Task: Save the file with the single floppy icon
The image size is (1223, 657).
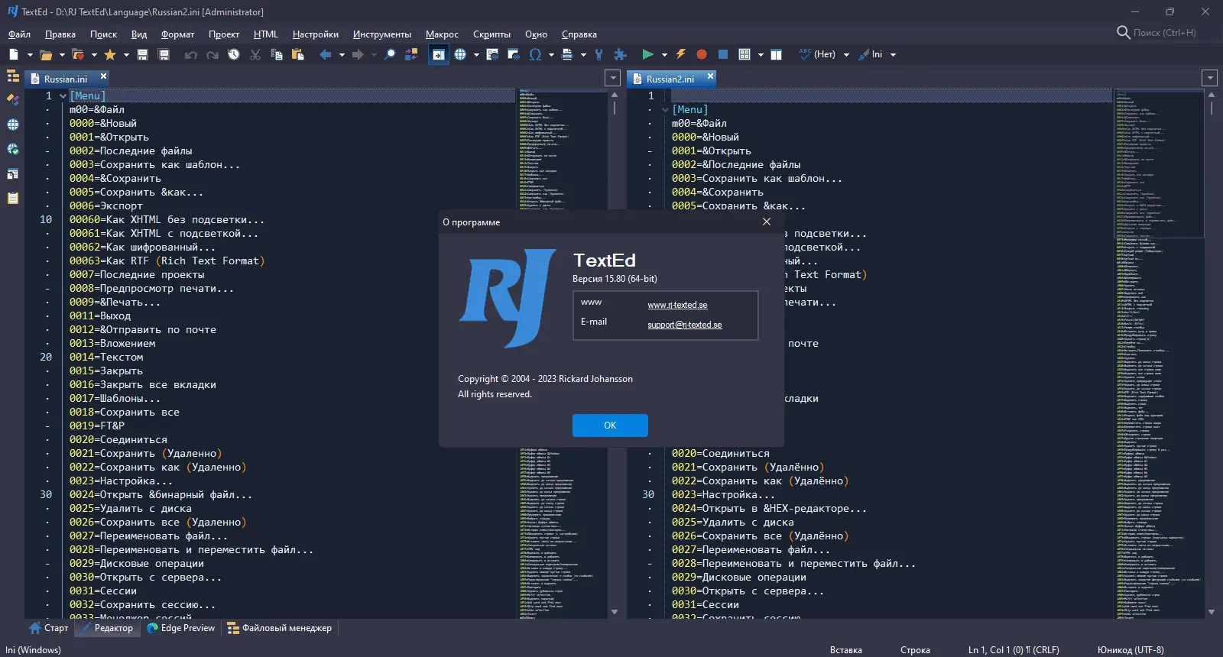Action: point(142,54)
